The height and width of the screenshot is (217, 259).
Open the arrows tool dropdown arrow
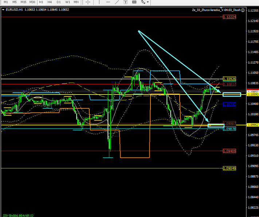(x=148, y=2)
